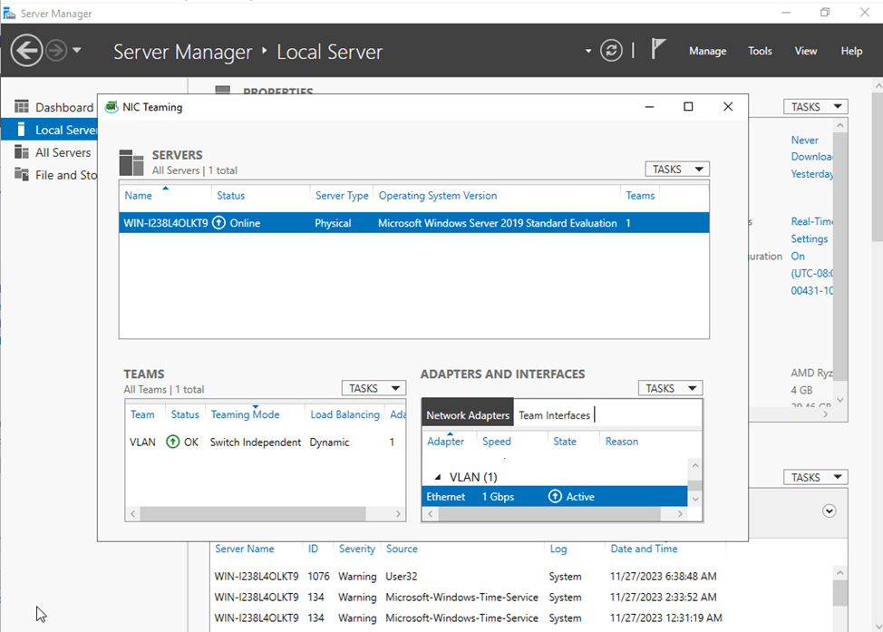Viewport: 883px width, 632px height.
Task: Open notifications via the flag icon
Action: [657, 49]
